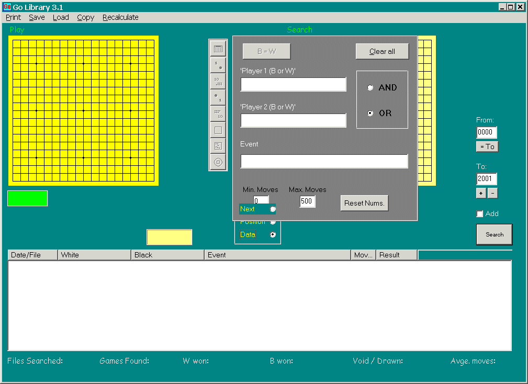Viewport: 528px width, 384px height.
Task: Click the green color box below board
Action: [x=28, y=198]
